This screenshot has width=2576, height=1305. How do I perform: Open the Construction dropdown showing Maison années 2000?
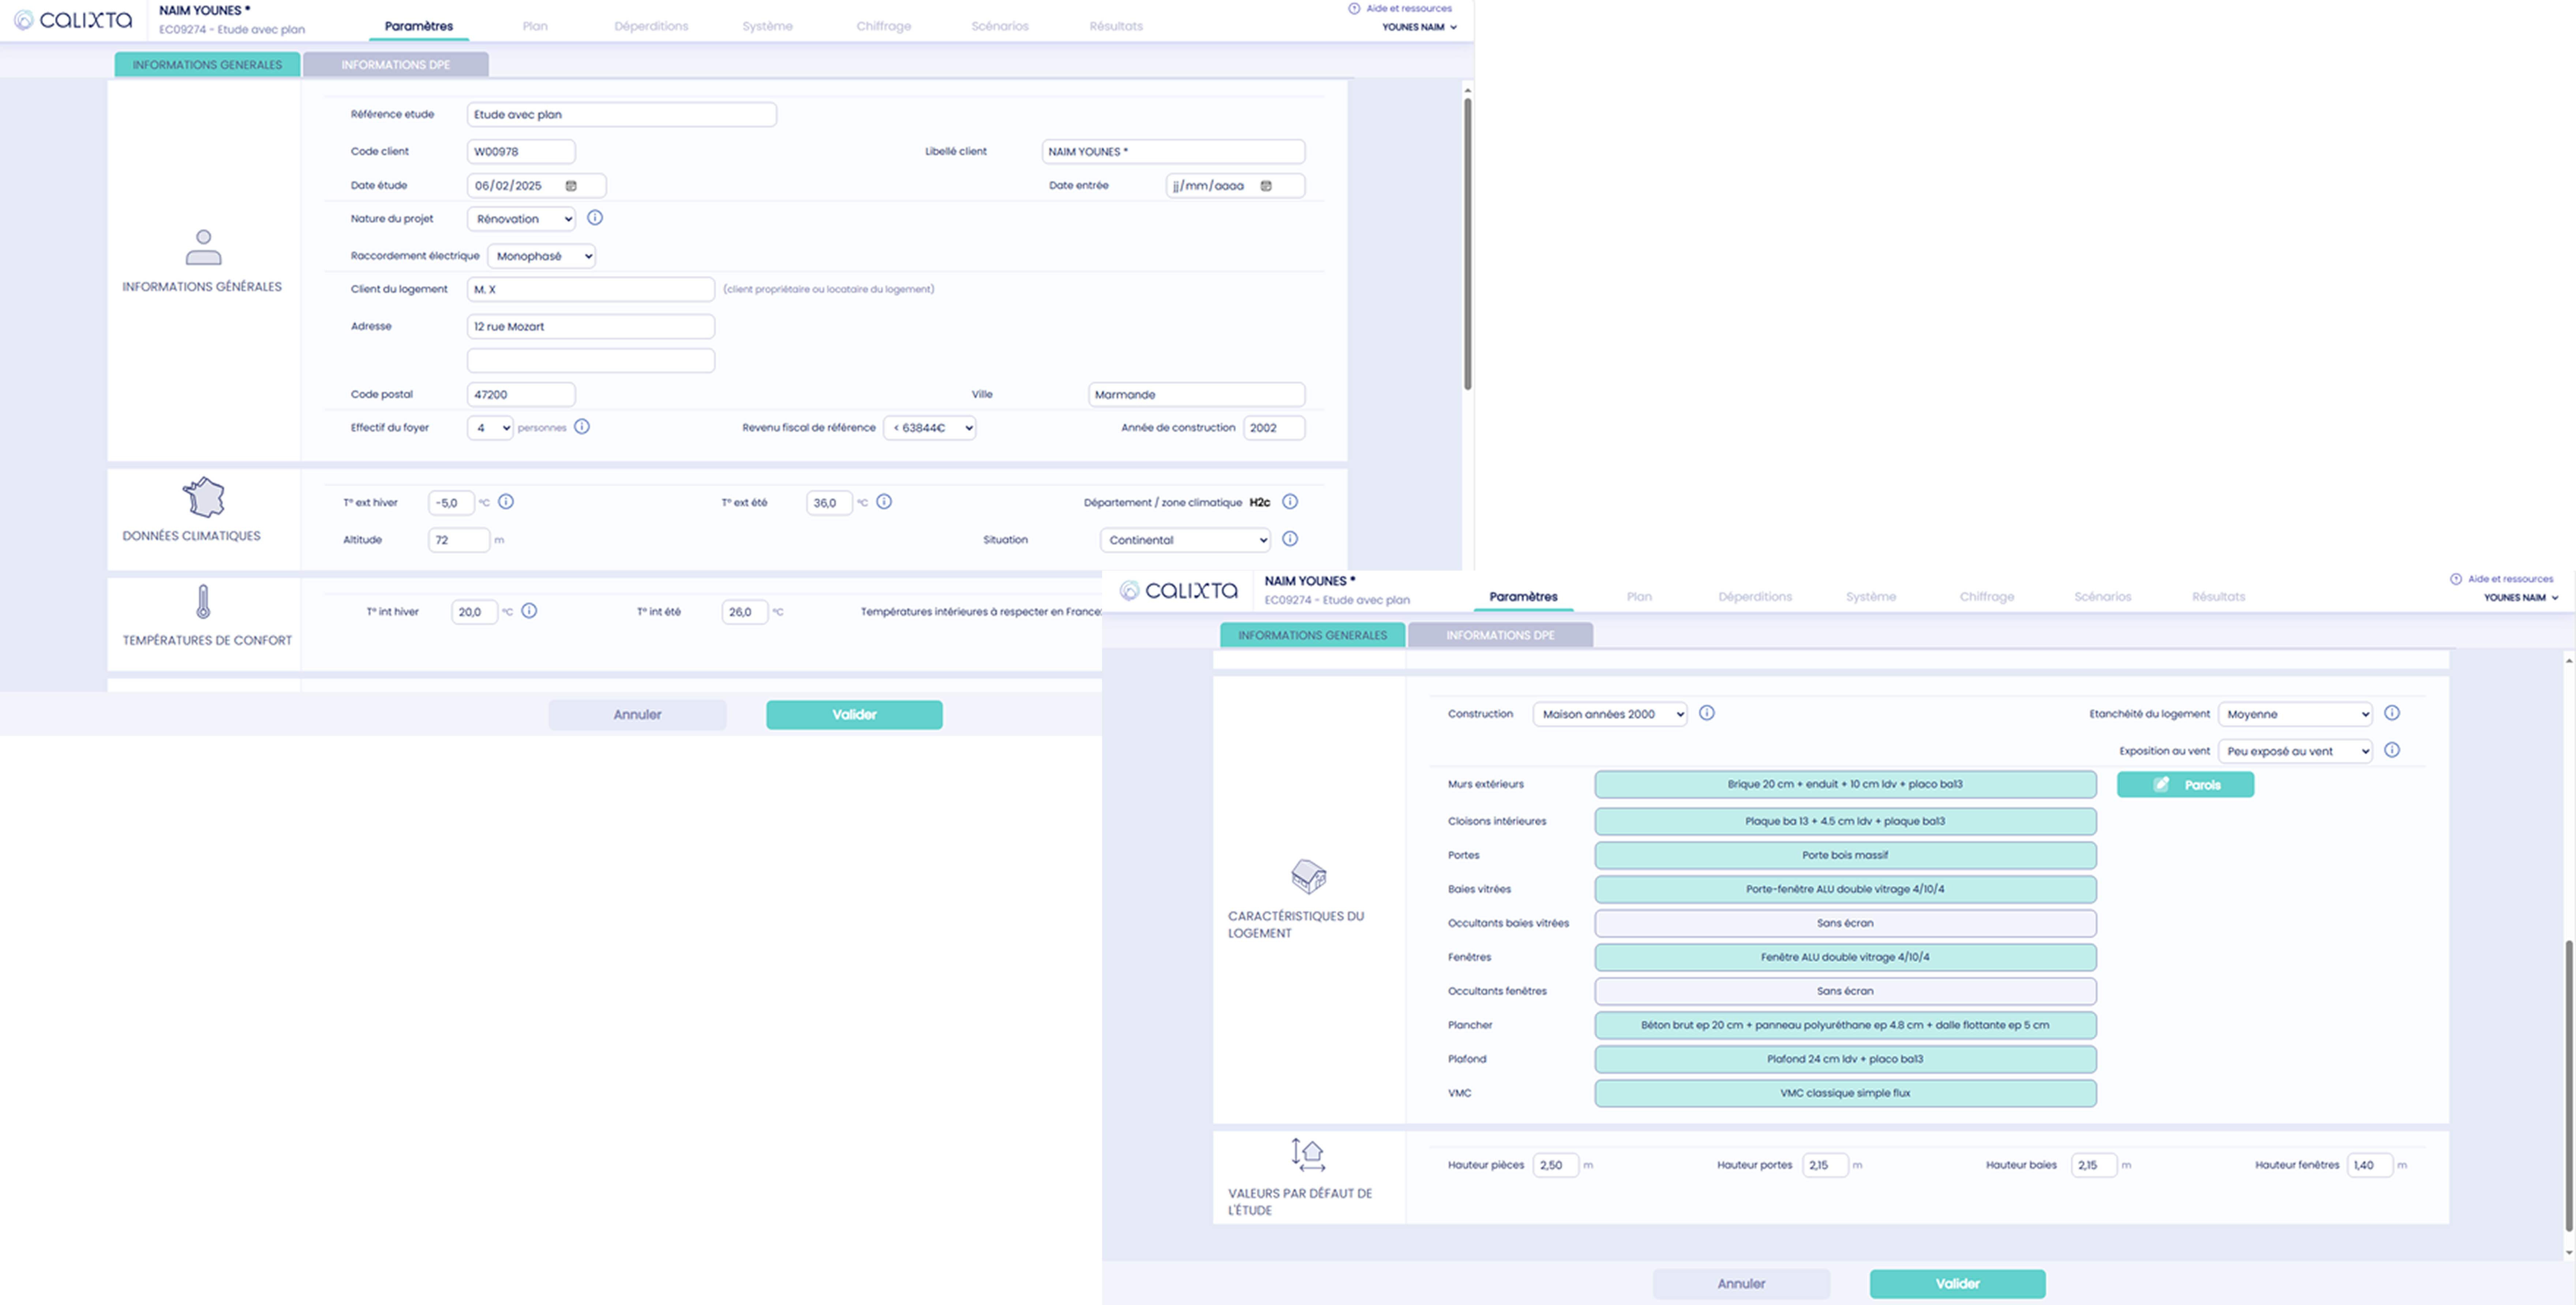tap(1610, 714)
